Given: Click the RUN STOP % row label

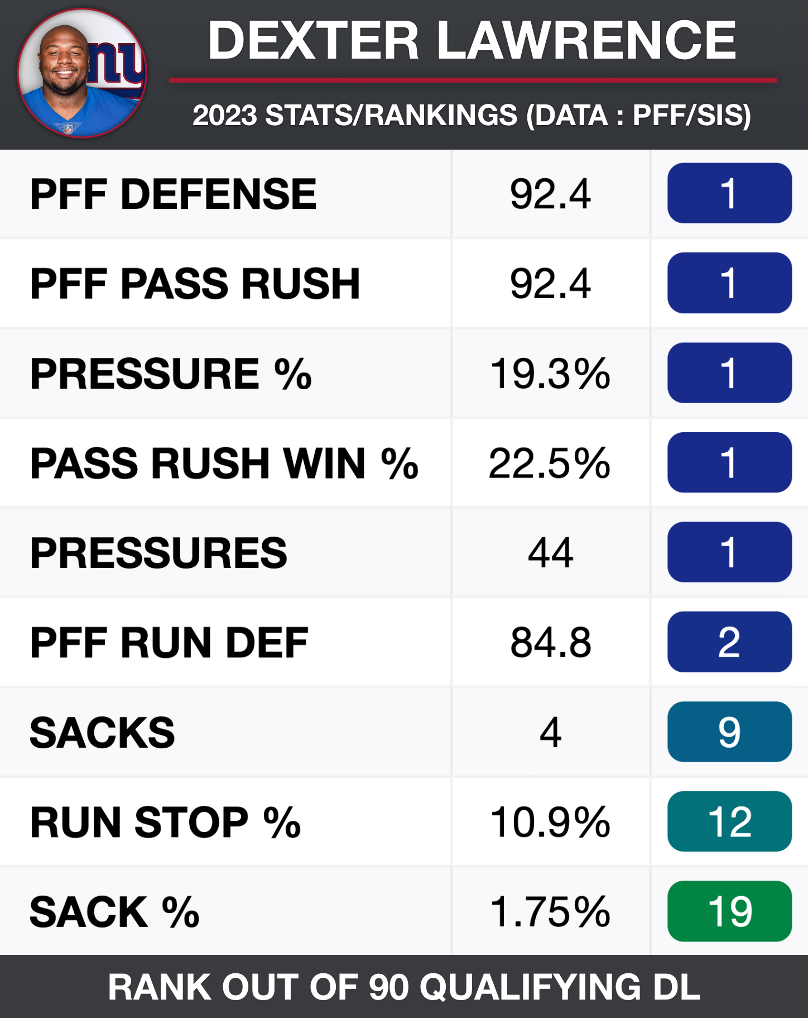Looking at the screenshot, I should pyautogui.click(x=165, y=823).
